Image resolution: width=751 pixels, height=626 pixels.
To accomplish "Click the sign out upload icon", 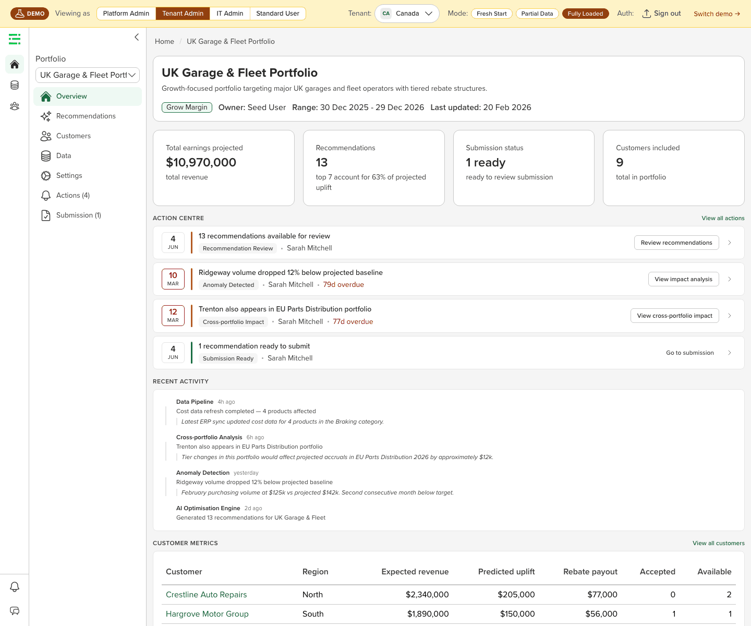I will click(647, 14).
